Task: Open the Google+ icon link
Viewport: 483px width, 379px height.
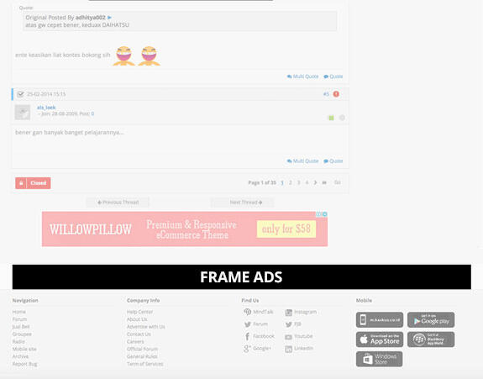Action: [247, 349]
